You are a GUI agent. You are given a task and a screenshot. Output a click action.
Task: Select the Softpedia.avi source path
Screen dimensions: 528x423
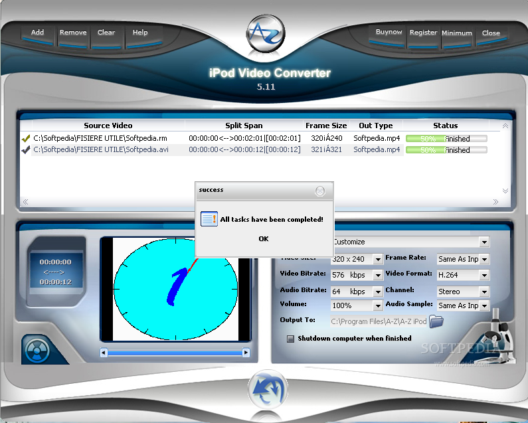tap(101, 150)
